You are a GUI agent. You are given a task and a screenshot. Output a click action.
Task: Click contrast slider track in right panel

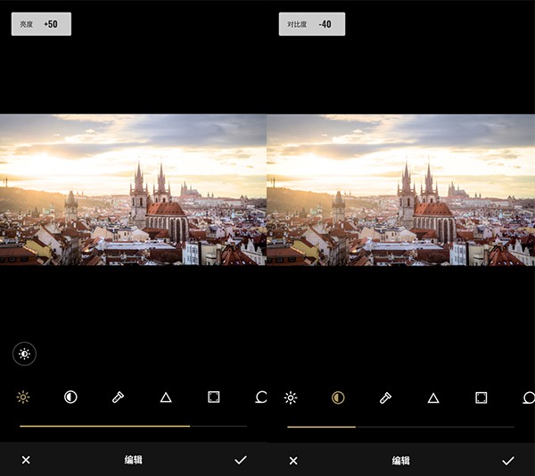[x=400, y=427]
